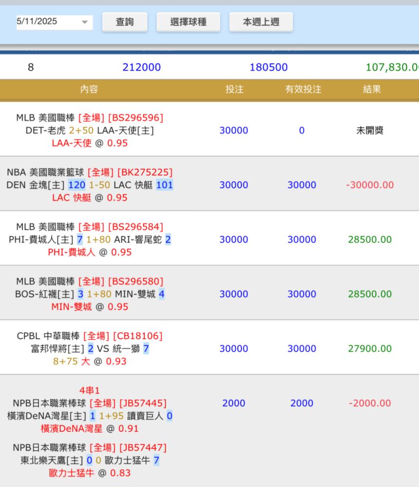Click the 27900.00 result value
419x487 pixels.
(x=370, y=349)
